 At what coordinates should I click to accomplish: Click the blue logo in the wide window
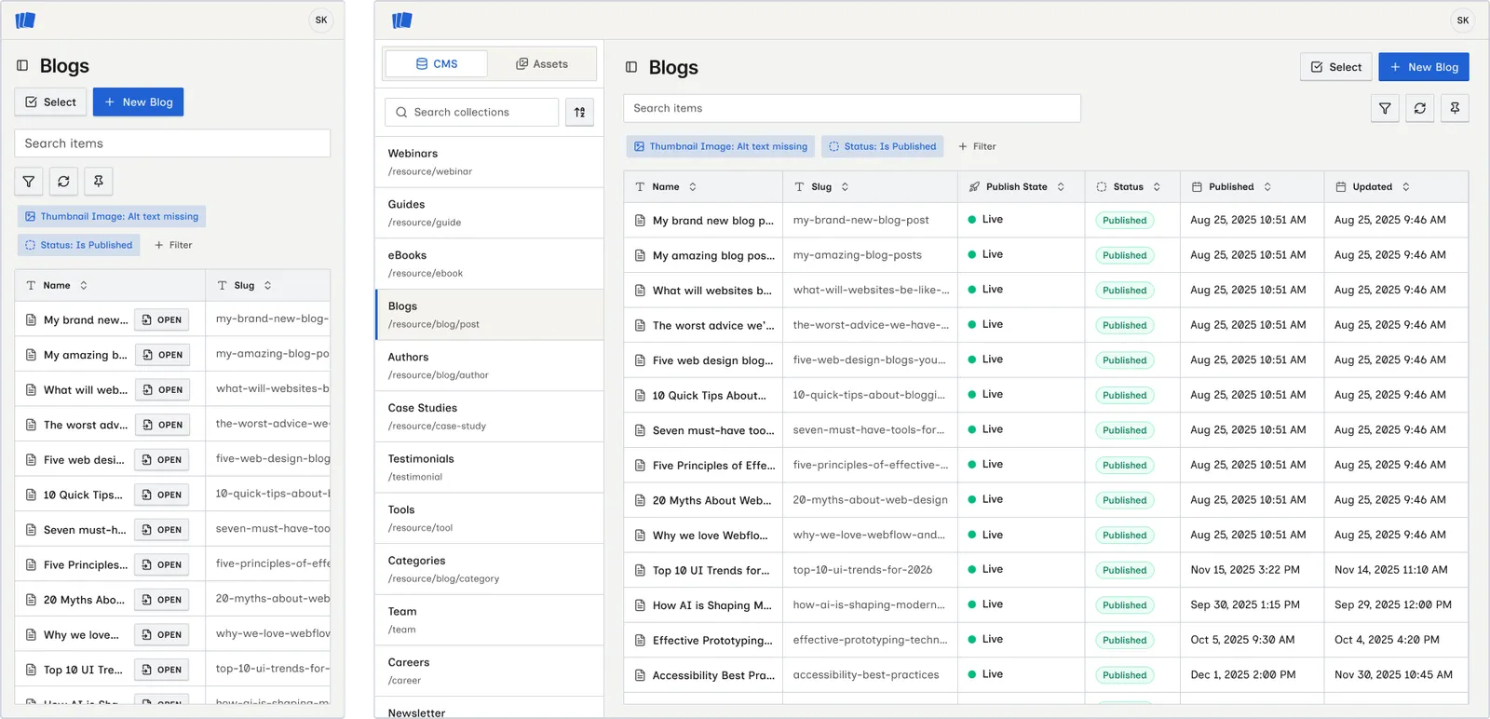pos(402,20)
